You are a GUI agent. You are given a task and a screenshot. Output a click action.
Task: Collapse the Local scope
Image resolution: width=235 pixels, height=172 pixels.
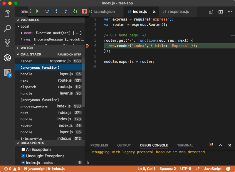point(18,26)
